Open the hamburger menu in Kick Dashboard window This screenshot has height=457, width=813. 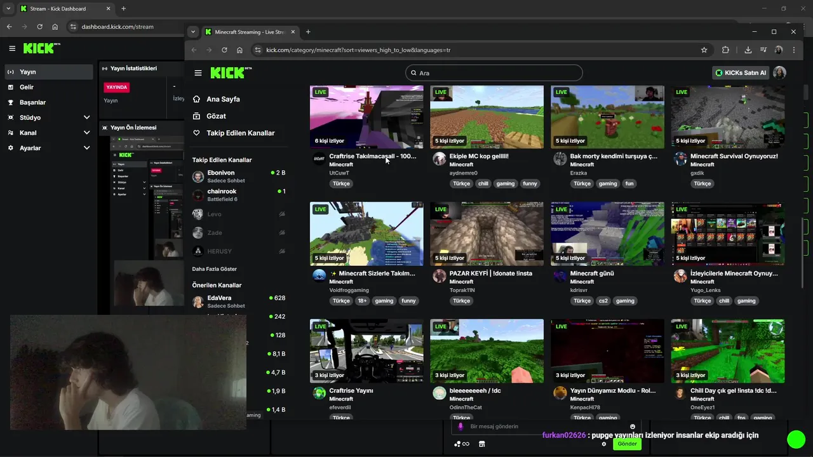click(12, 48)
